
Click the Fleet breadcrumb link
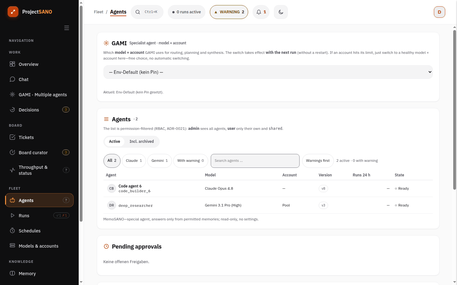99,12
